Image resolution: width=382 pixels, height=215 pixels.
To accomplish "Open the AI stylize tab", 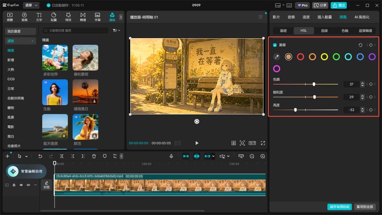I will [362, 17].
